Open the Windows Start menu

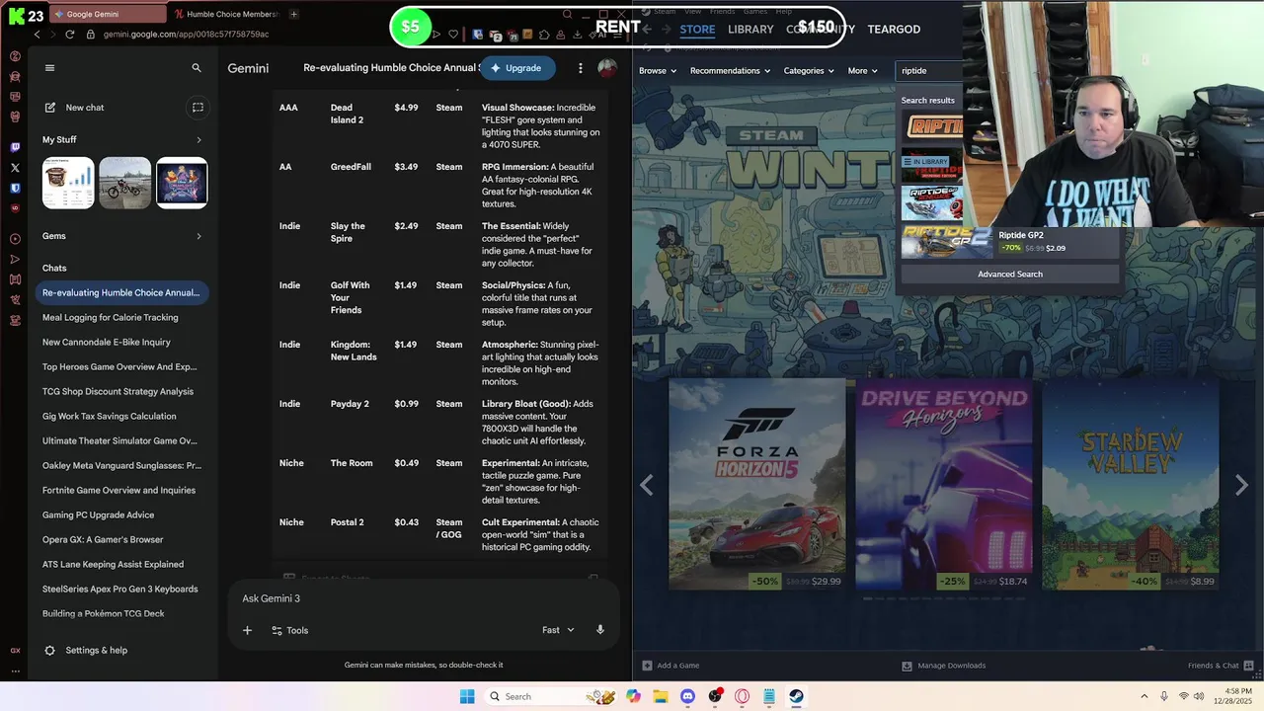pos(467,696)
